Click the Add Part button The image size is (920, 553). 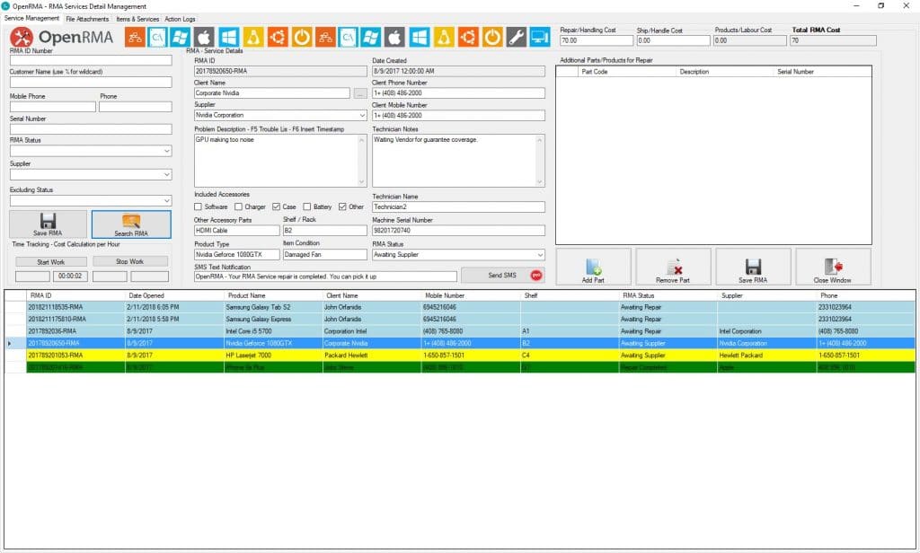tap(595, 266)
